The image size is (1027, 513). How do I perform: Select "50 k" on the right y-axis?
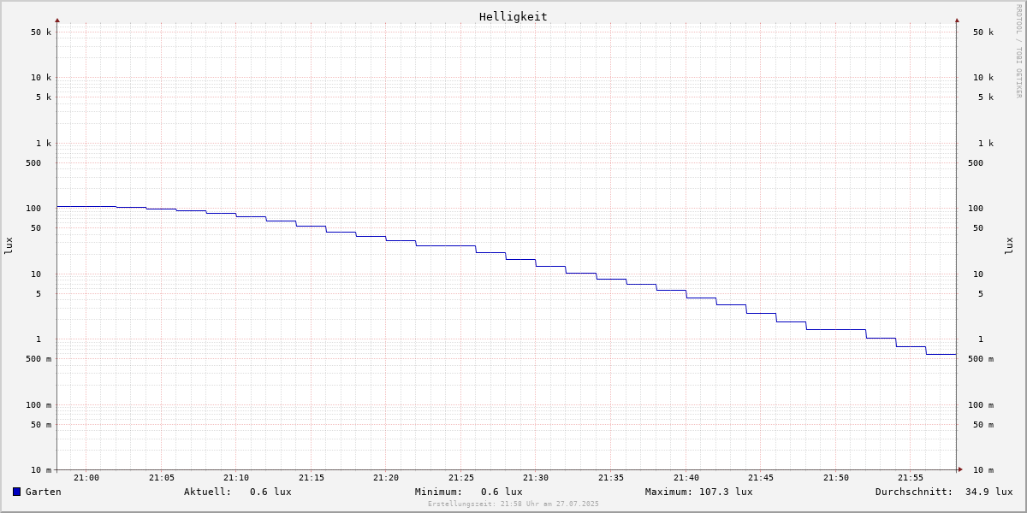click(x=983, y=32)
